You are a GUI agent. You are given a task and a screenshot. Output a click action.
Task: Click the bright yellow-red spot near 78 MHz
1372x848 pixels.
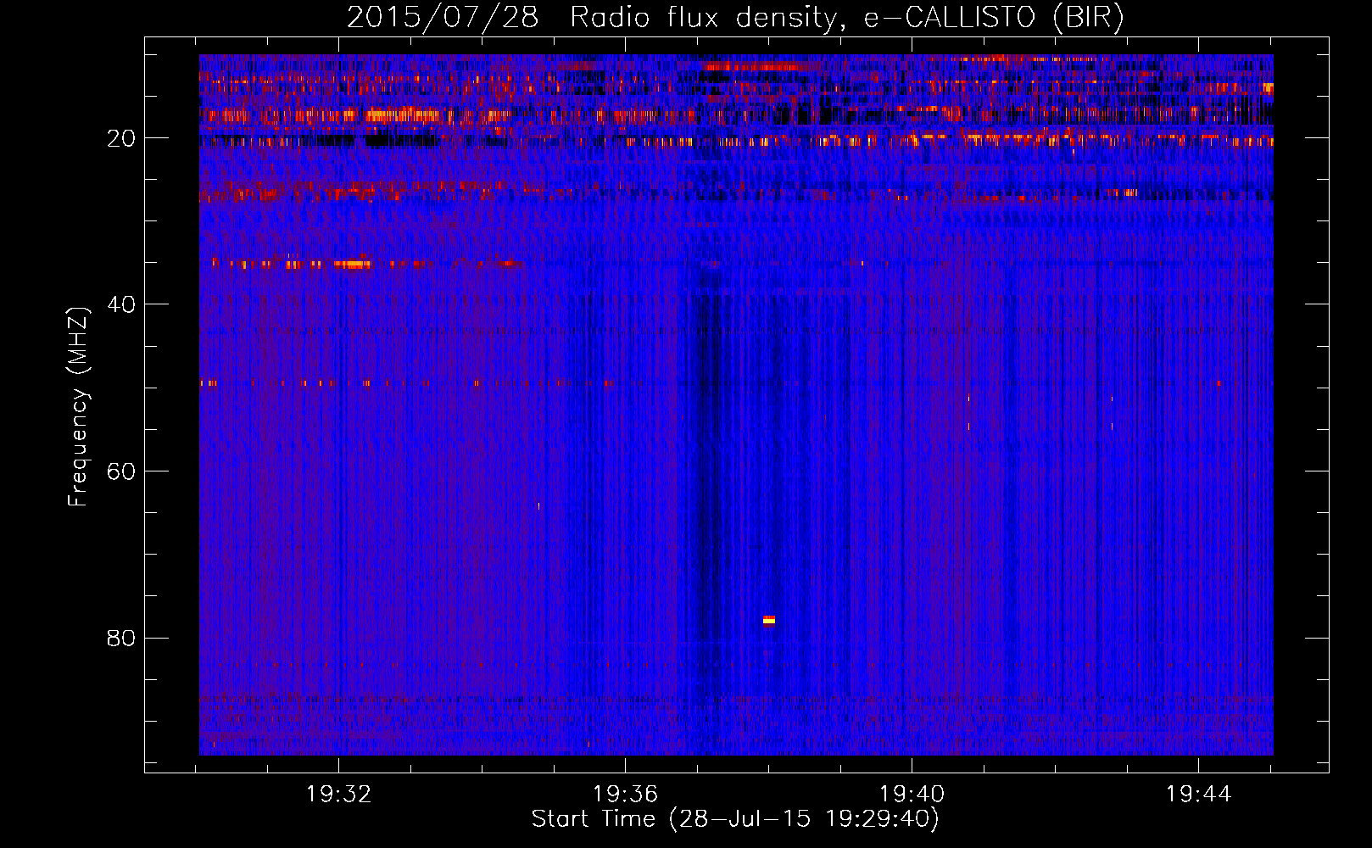(x=768, y=620)
